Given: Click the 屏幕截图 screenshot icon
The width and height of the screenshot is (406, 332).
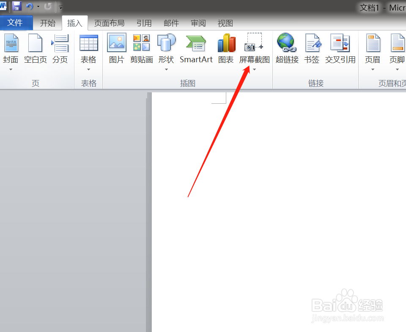Looking at the screenshot, I should click(x=254, y=42).
